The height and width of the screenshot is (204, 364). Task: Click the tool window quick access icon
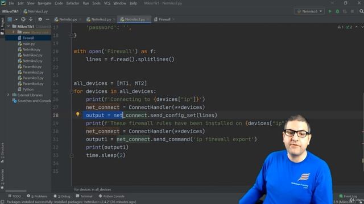(2, 202)
